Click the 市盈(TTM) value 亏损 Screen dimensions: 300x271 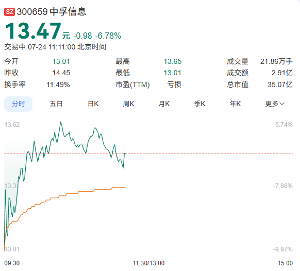pos(174,84)
